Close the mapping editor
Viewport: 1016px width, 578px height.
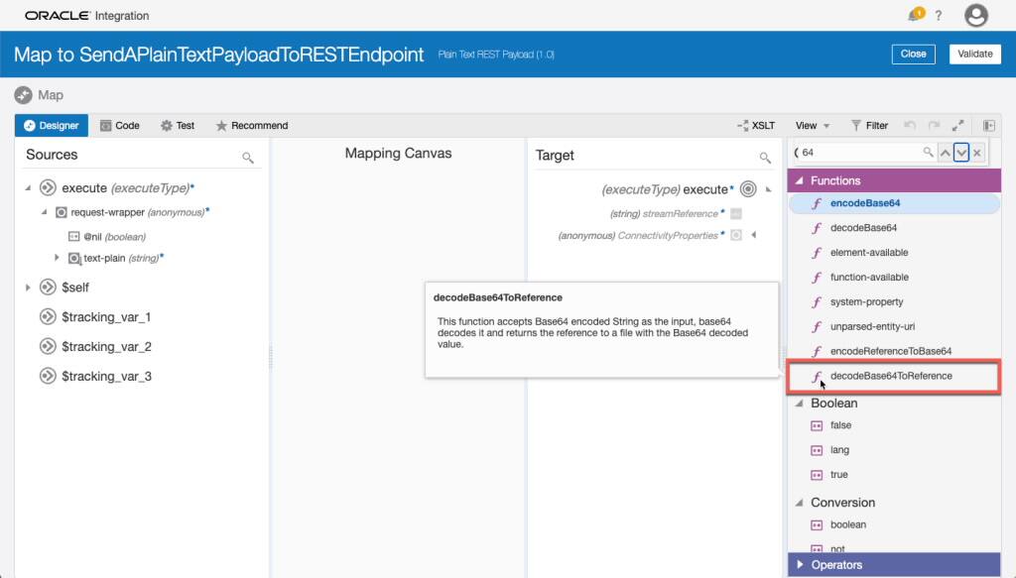(x=913, y=54)
